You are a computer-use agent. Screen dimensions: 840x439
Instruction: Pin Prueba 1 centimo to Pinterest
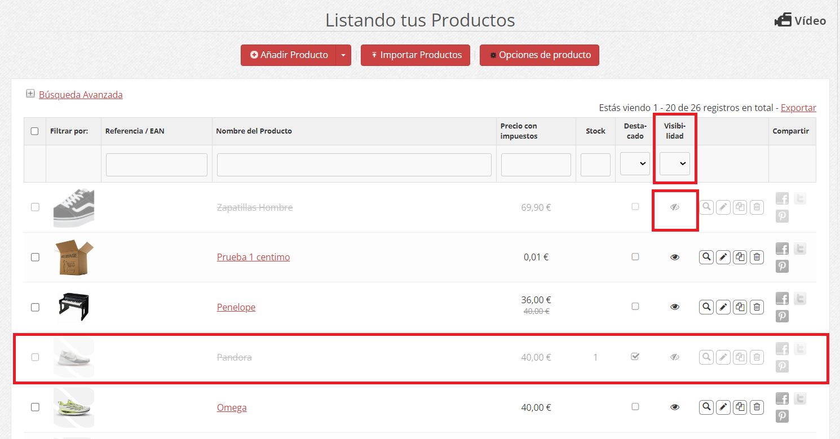point(782,266)
